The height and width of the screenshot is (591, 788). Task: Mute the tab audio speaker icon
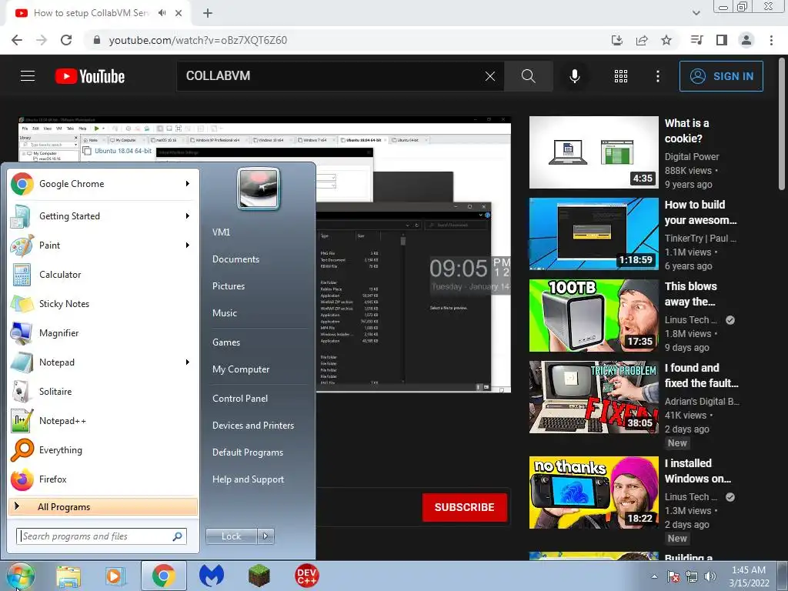pos(162,13)
